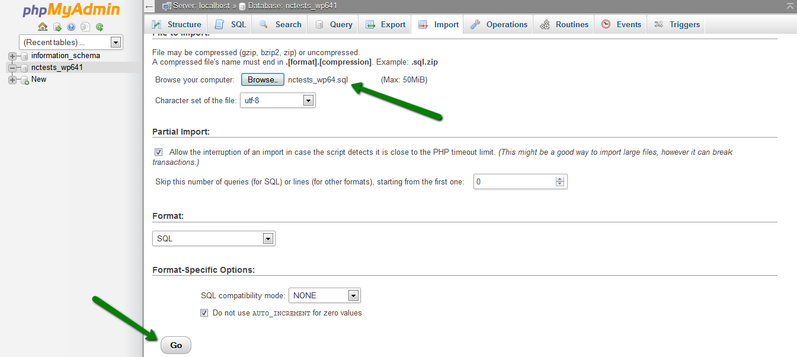This screenshot has width=797, height=357.
Task: Uncheck Do not use AUTO_INCREMENT checkbox
Action: pos(204,313)
